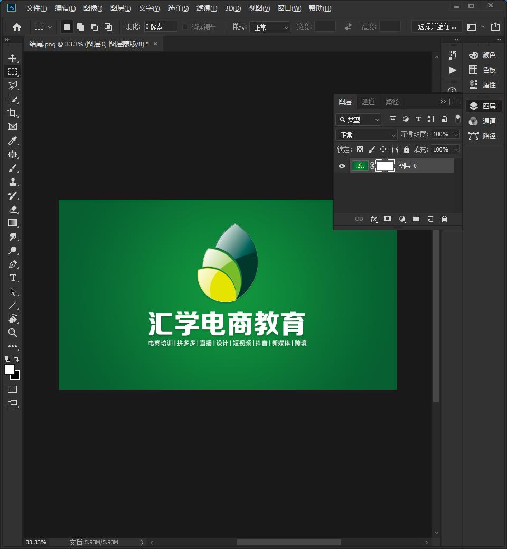The image size is (507, 549).
Task: Open the 文件 menu
Action: [37, 8]
